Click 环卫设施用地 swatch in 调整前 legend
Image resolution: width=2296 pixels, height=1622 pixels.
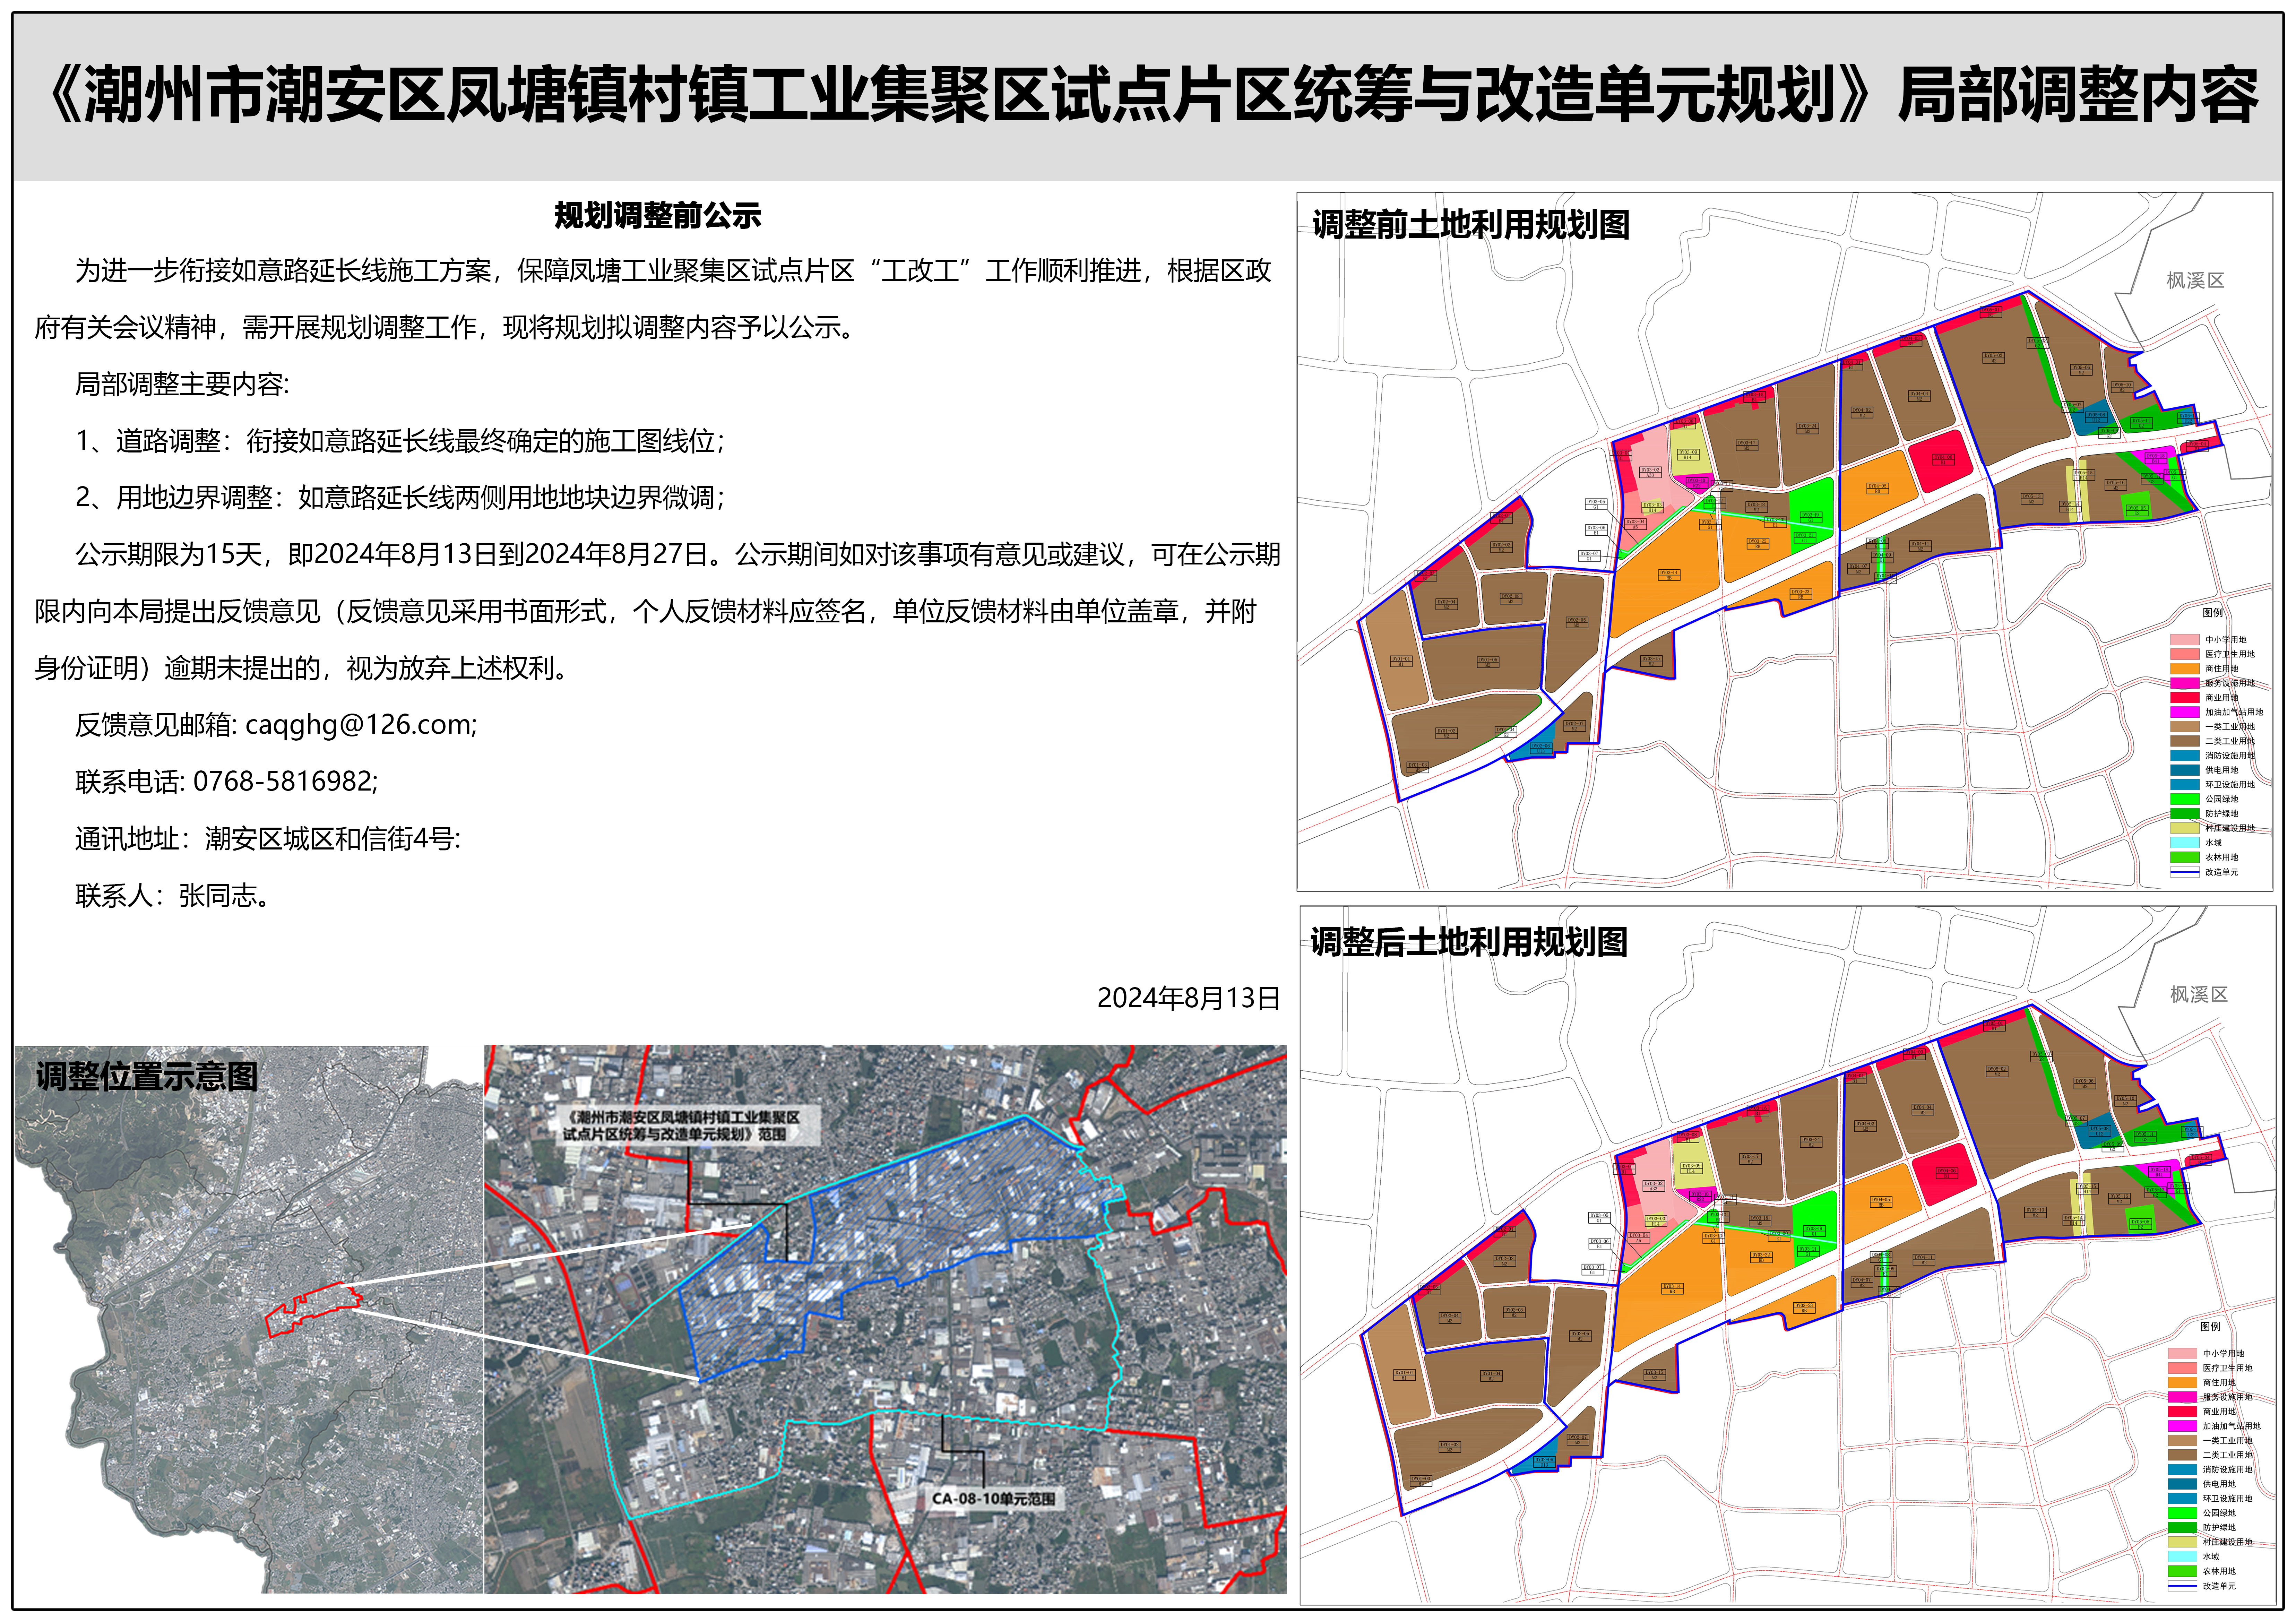(2185, 785)
